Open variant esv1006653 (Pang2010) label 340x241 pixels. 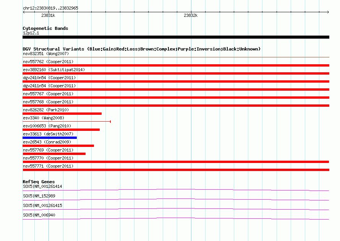click(47, 126)
